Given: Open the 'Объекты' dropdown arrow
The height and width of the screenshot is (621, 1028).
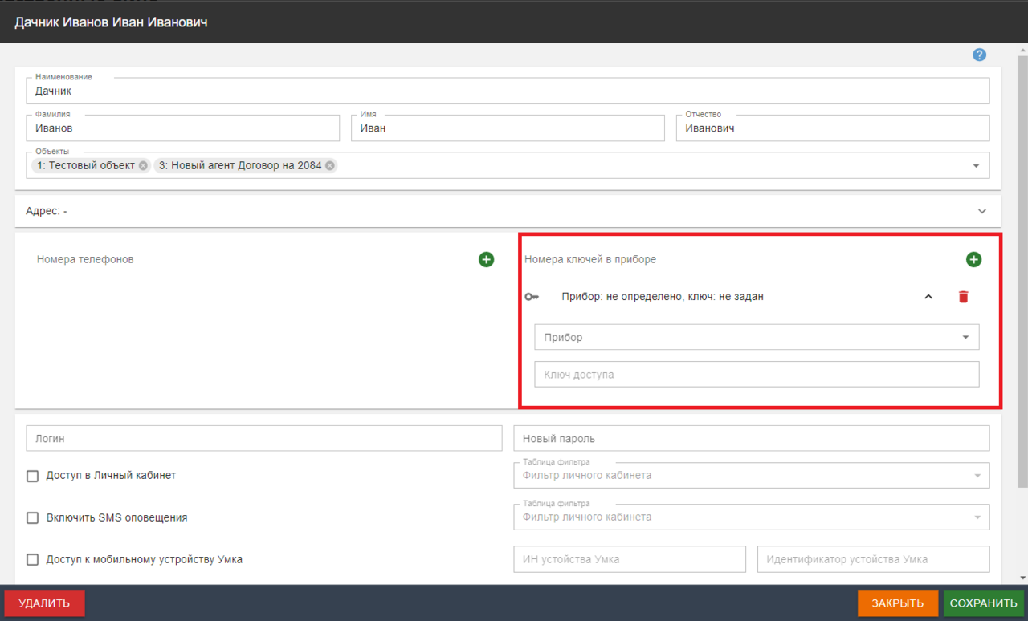Looking at the screenshot, I should click(x=976, y=166).
